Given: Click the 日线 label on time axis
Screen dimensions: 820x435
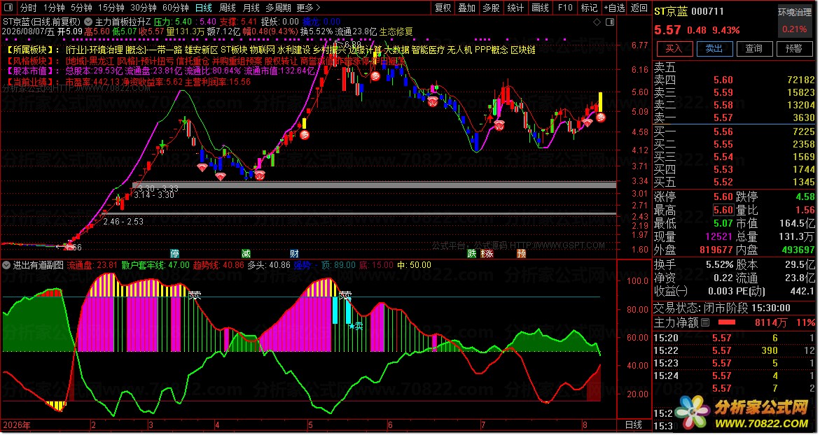Looking at the screenshot, I should pyautogui.click(x=633, y=425).
